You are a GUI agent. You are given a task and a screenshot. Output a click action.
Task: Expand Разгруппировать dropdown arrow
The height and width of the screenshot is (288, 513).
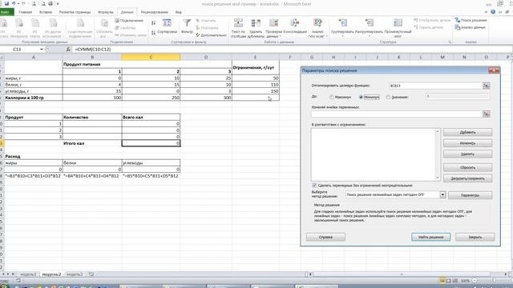[x=369, y=36]
